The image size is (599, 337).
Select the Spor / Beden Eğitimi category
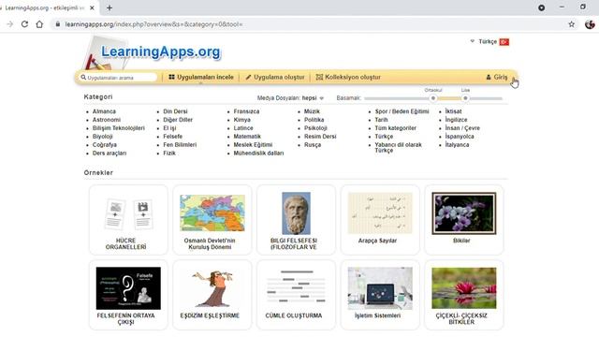(402, 111)
